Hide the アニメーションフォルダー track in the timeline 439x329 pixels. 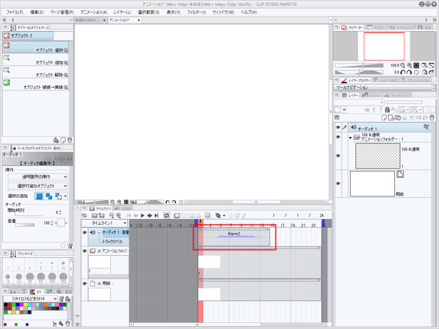[85, 251]
